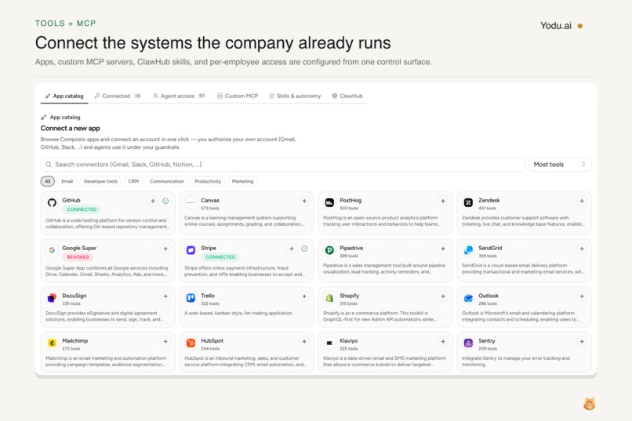The width and height of the screenshot is (632, 421).
Task: Switch to the Custom MCP tab
Action: 238,96
